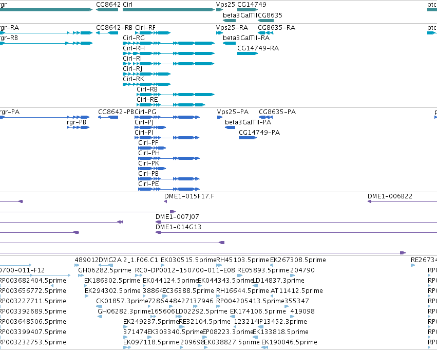Click the RH45103.5prime EST label
Viewport: 437px width, 350px height.
[243, 260]
